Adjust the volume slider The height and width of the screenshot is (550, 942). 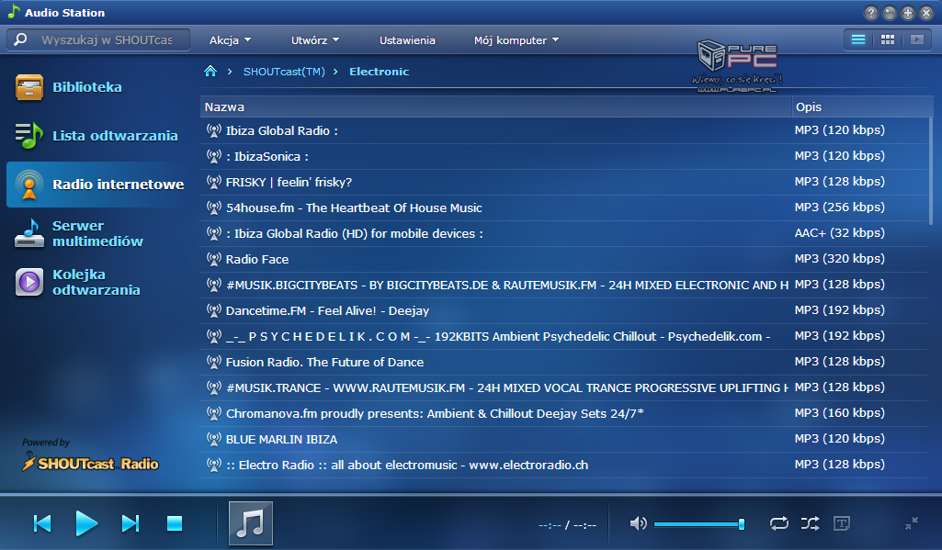click(699, 524)
